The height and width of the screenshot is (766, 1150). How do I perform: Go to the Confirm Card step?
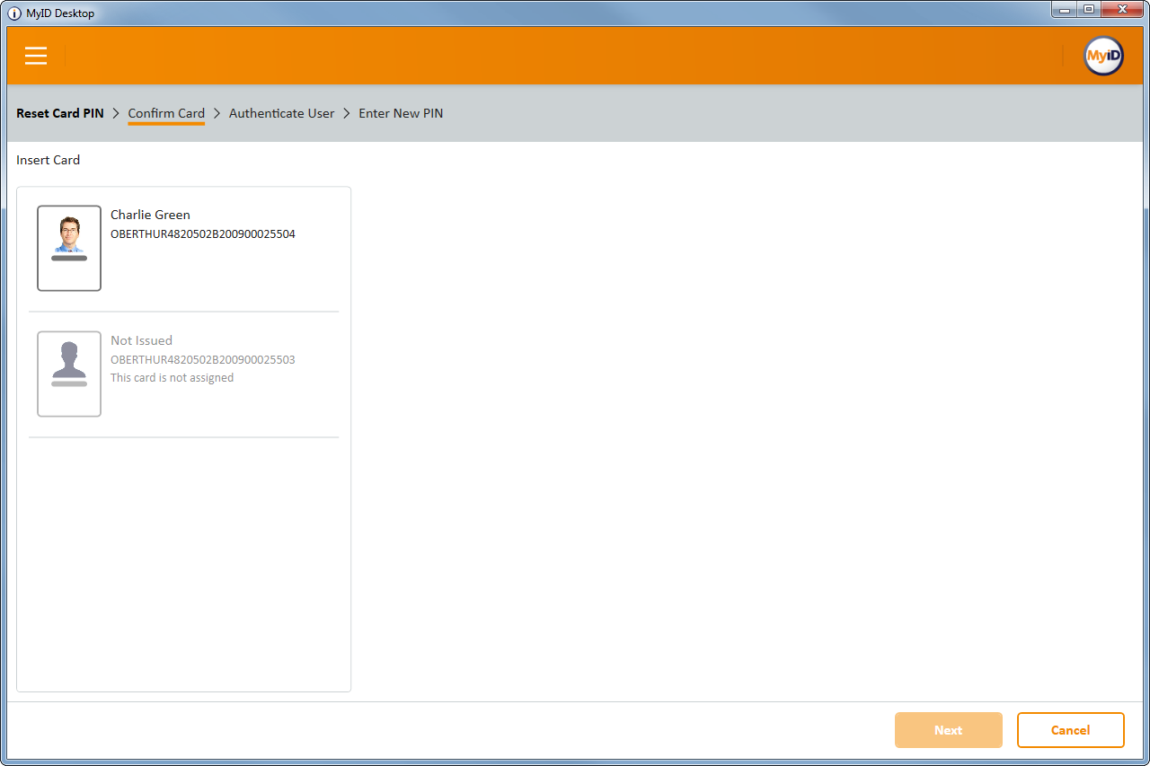pos(166,113)
